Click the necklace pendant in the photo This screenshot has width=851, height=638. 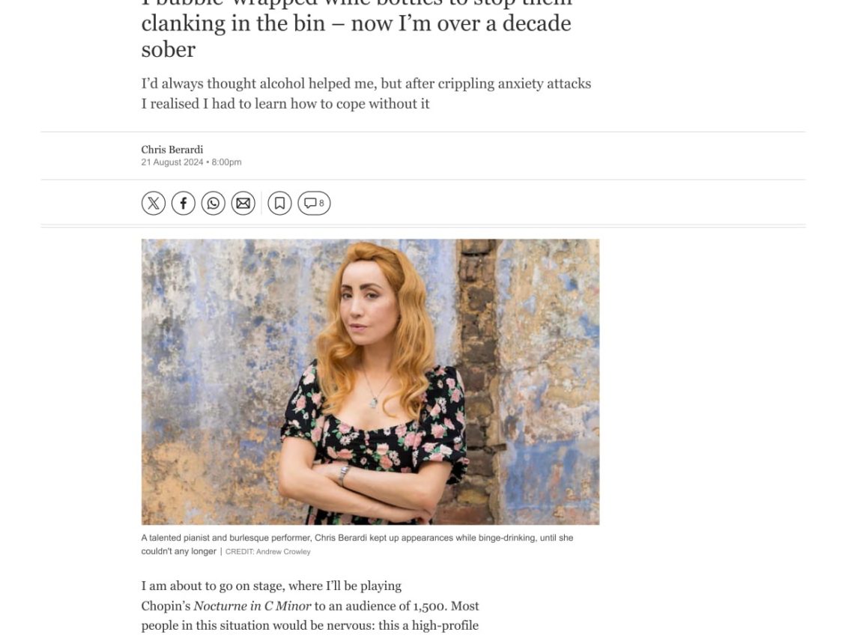(x=374, y=402)
